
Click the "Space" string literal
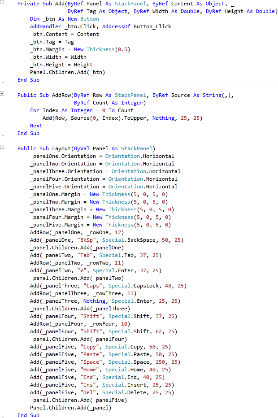91,362
